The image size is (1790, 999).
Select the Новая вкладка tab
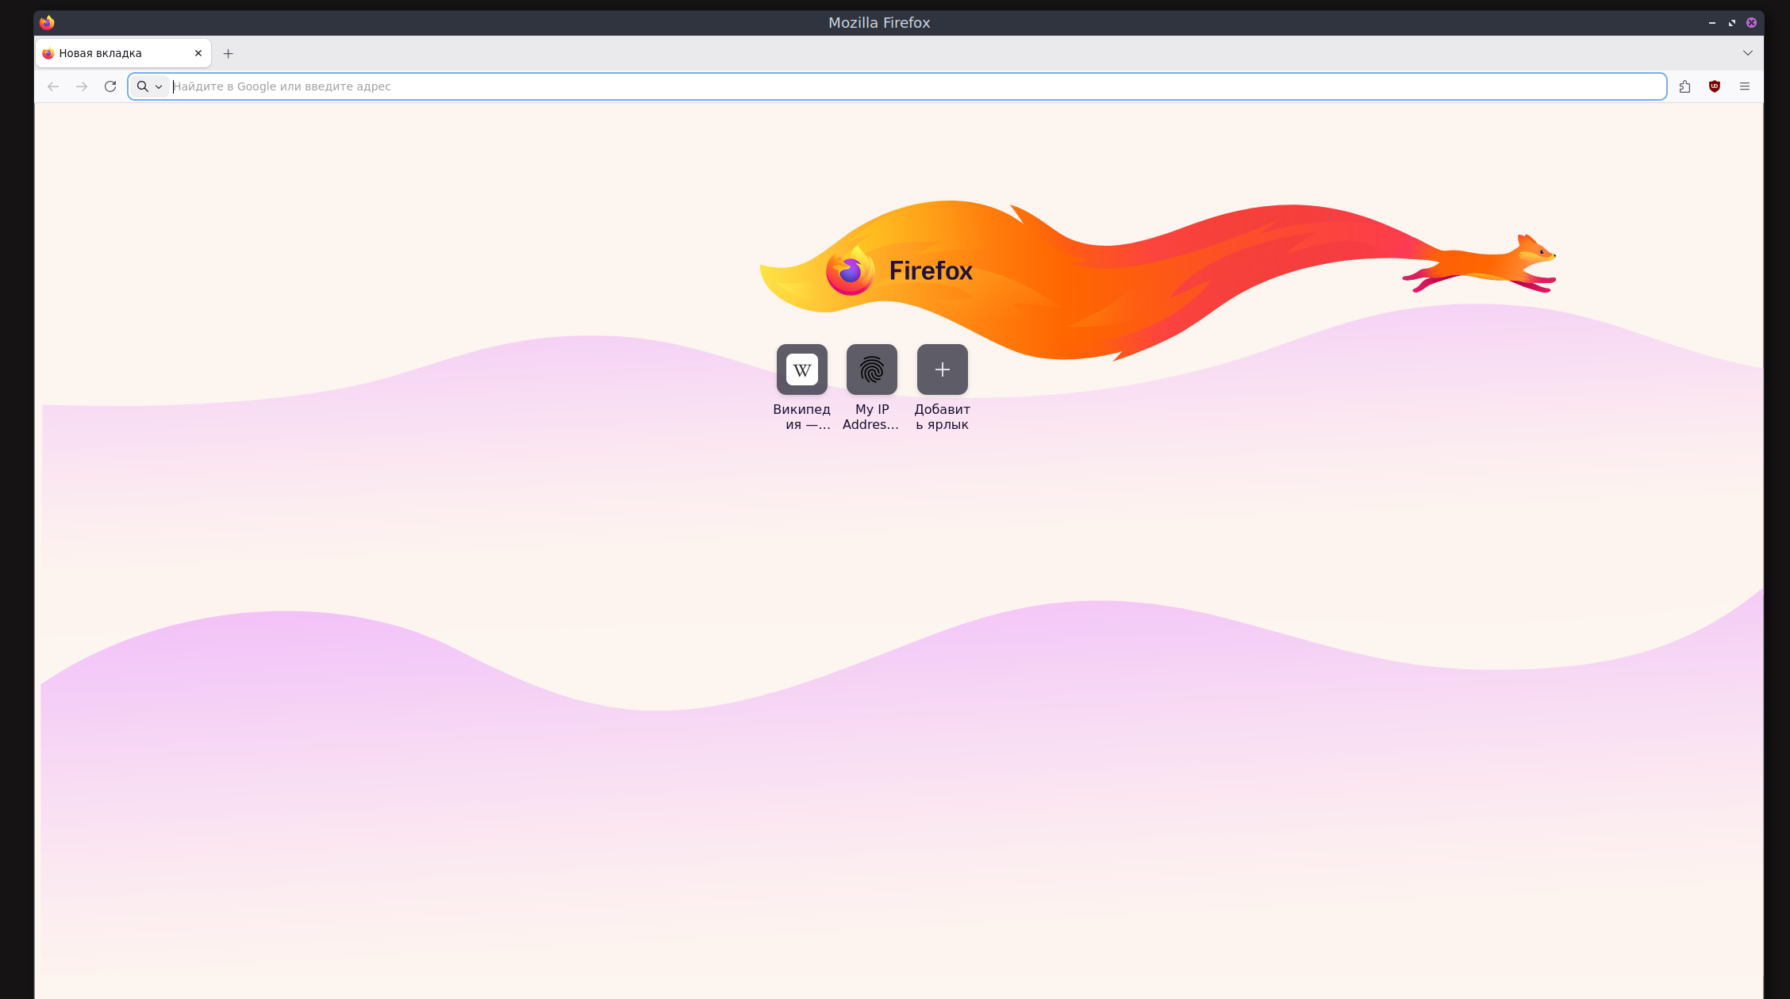click(x=123, y=53)
